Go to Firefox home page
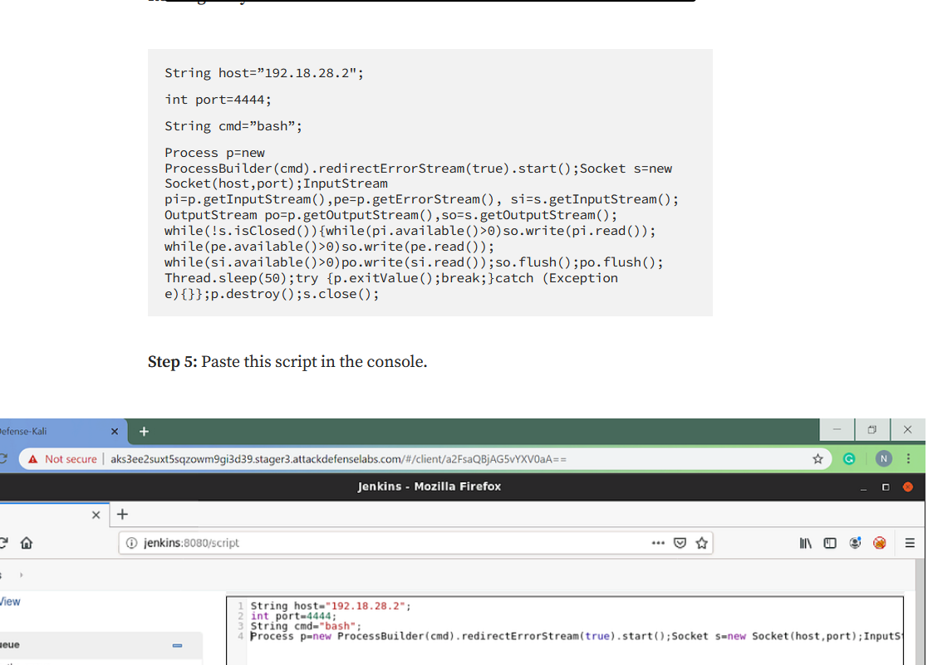 (26, 542)
